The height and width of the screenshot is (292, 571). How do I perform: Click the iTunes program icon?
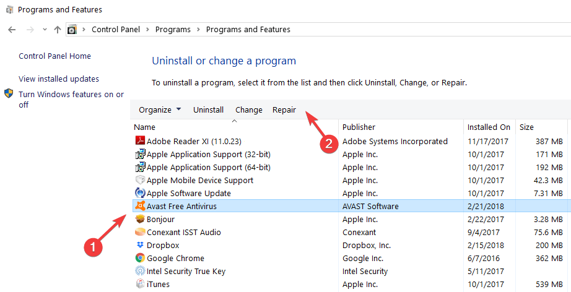(140, 284)
